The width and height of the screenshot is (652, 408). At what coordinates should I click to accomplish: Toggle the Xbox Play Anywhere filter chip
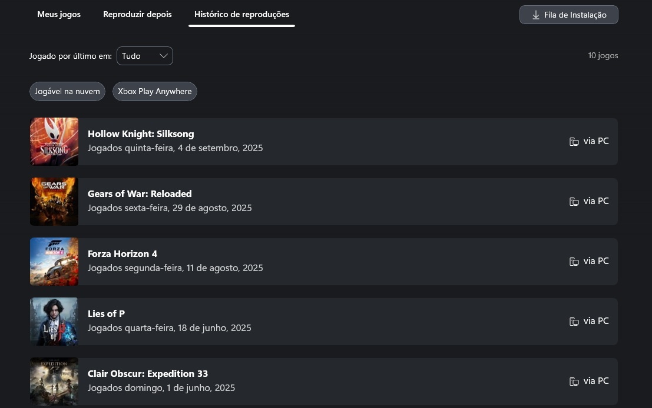(x=155, y=91)
